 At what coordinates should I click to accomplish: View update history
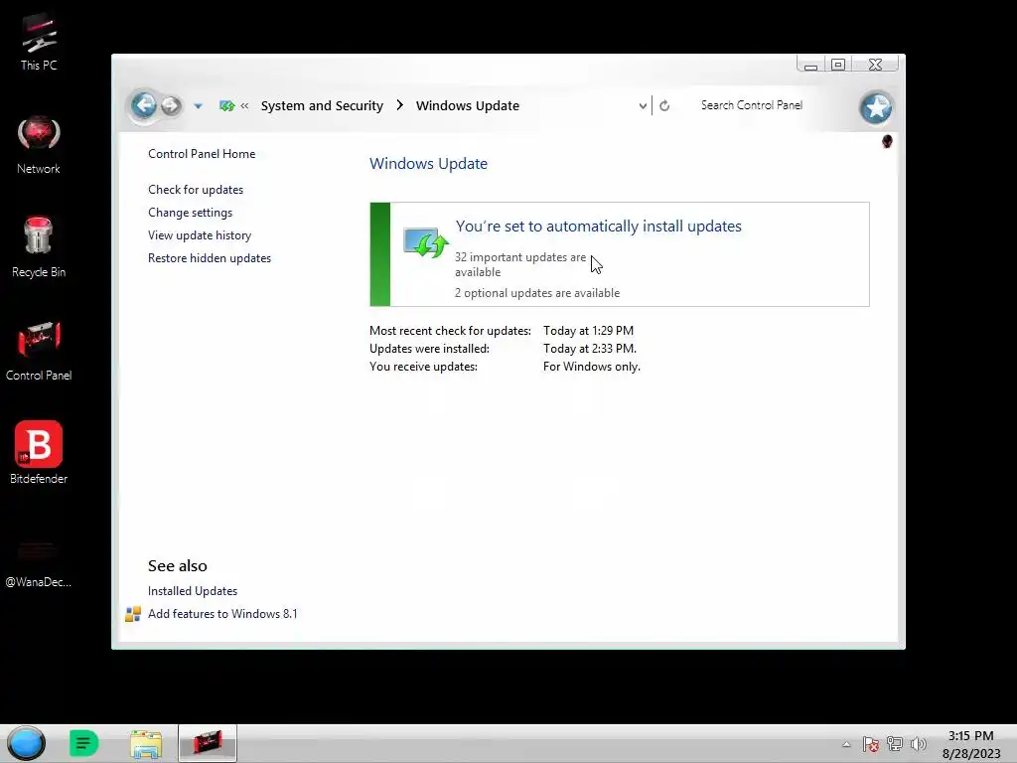199,234
